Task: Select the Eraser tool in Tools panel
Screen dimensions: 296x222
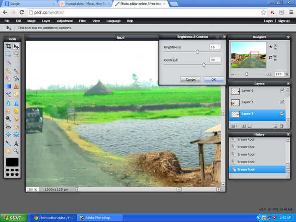Action: [x=8, y=78]
